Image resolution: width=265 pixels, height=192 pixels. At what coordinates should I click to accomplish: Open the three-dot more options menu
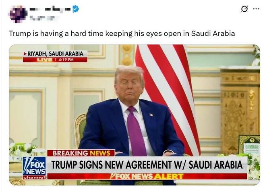click(256, 9)
